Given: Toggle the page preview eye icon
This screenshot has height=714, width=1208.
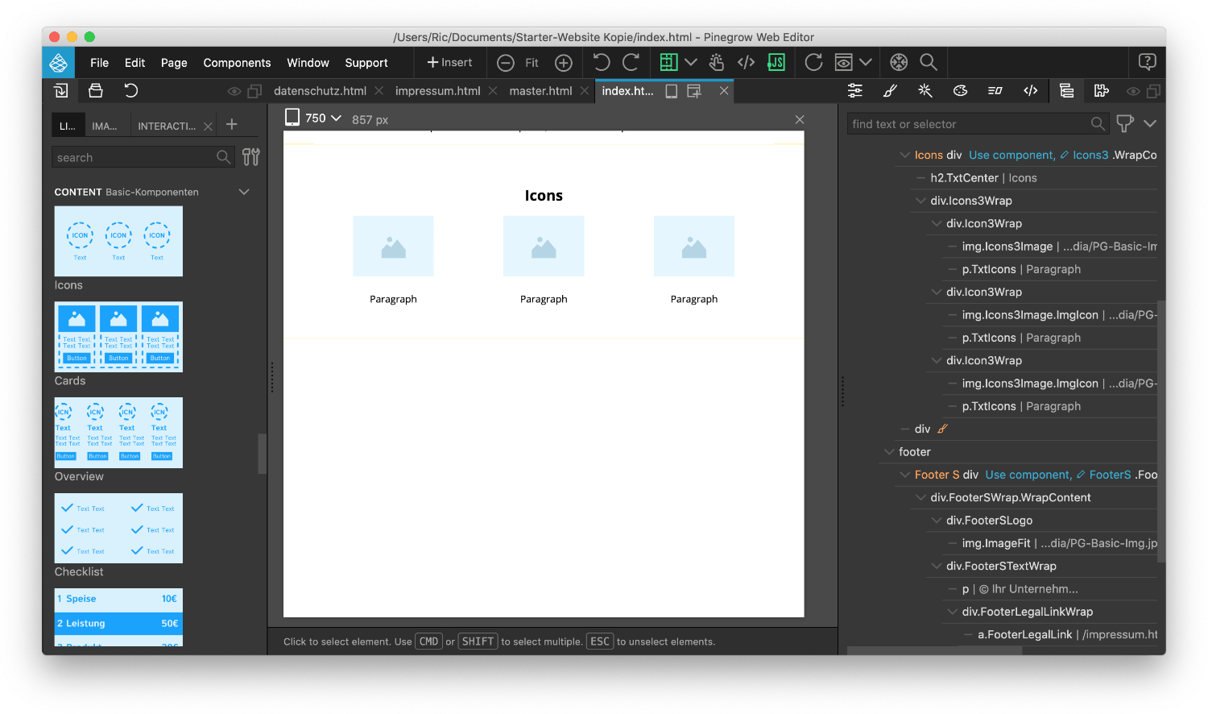Looking at the screenshot, I should click(x=843, y=62).
